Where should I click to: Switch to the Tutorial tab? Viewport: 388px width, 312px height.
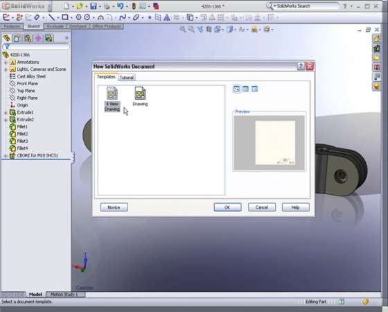click(x=127, y=78)
